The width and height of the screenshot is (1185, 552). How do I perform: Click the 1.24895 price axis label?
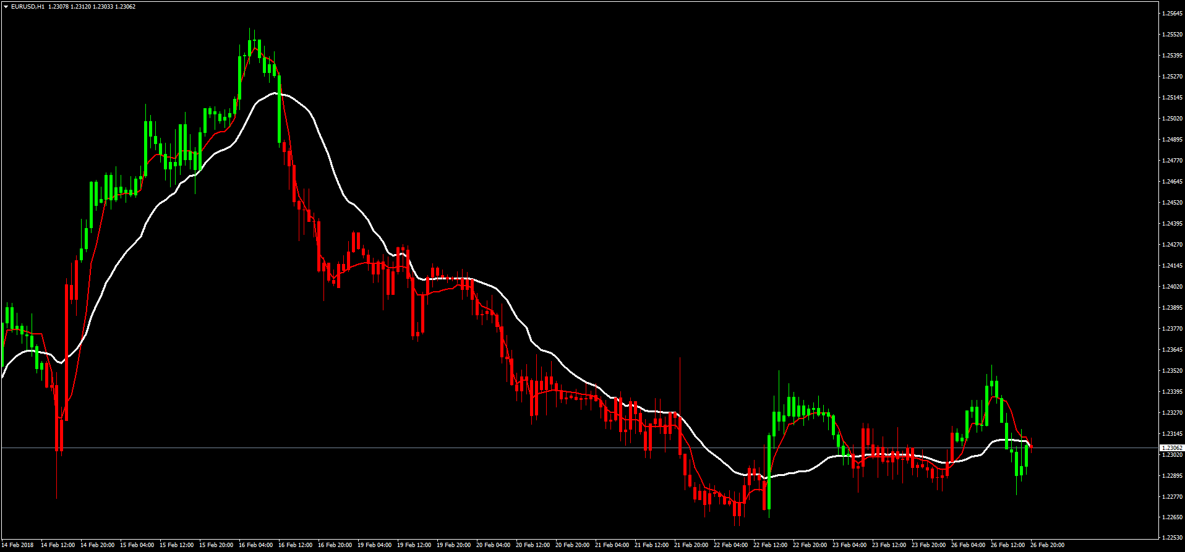(x=1173, y=140)
